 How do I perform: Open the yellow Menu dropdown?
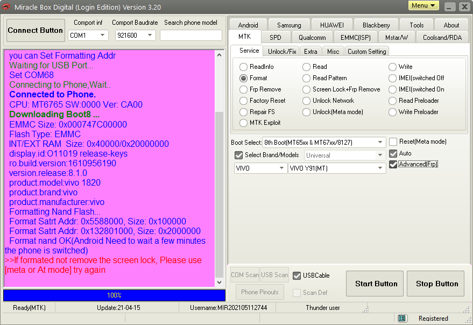pos(423,5)
